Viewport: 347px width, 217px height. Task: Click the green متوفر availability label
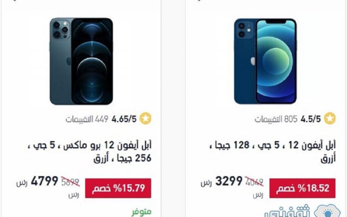click(x=142, y=212)
